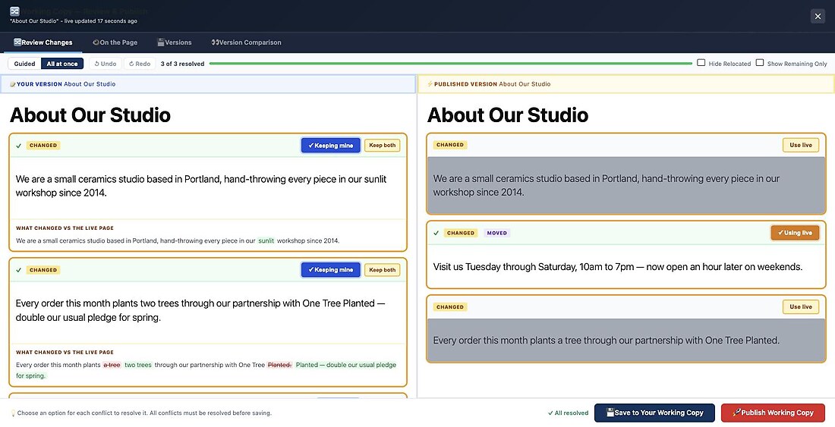Click the lightbulb hint icon in footer
Screen dimensions: 835x427
14,413
